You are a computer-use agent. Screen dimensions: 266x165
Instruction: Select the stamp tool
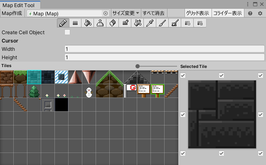coord(100,23)
